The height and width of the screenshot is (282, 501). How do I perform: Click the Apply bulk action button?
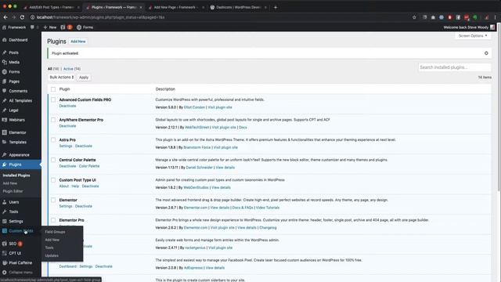click(84, 78)
